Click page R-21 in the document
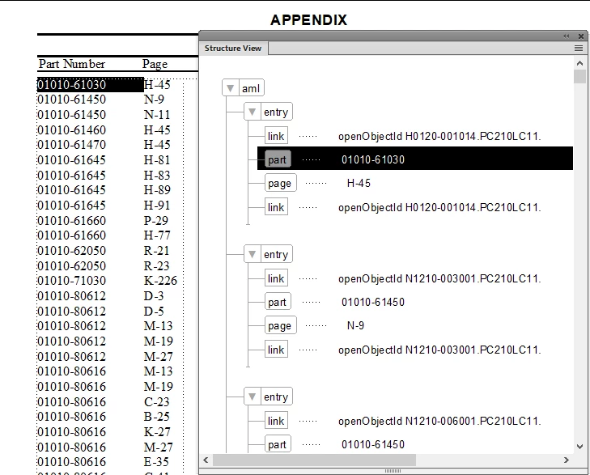Image resolution: width=590 pixels, height=475 pixels. 156,251
